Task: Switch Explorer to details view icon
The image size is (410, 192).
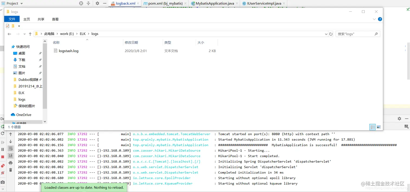Action: [x=373, y=127]
